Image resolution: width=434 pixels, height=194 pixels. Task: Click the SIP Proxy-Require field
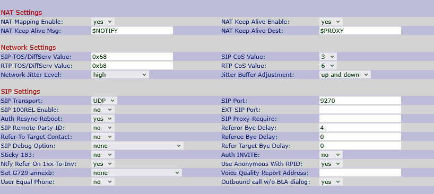pyautogui.click(x=360, y=119)
